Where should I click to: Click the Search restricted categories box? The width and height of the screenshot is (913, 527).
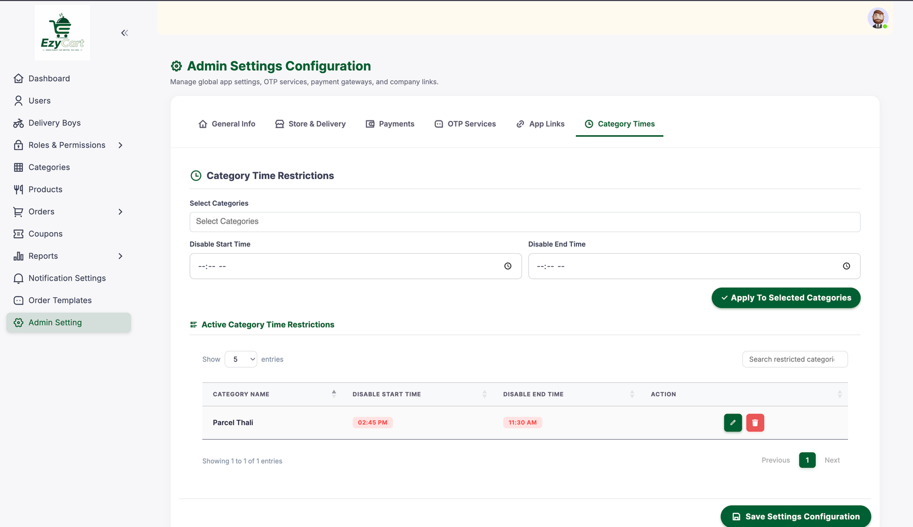point(795,359)
